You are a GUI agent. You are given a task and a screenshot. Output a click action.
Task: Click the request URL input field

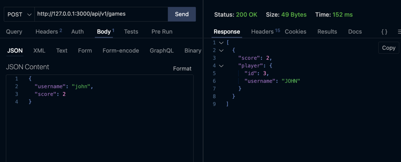[x=101, y=14]
